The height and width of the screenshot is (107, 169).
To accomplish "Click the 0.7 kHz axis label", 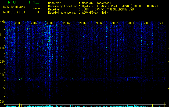I will click(x=2, y=88).
